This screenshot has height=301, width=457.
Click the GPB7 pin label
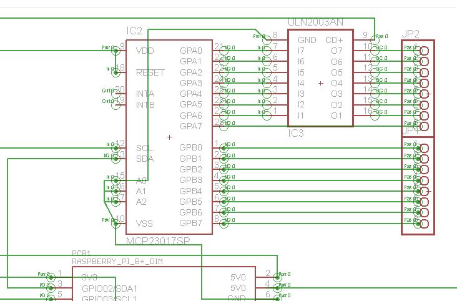pos(191,224)
